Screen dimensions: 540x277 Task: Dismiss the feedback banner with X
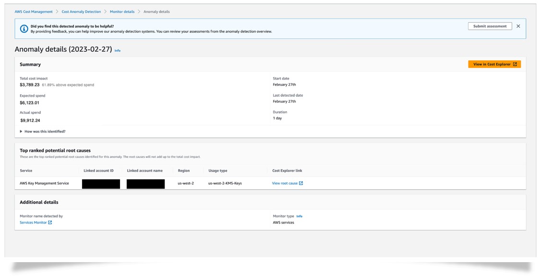point(518,26)
